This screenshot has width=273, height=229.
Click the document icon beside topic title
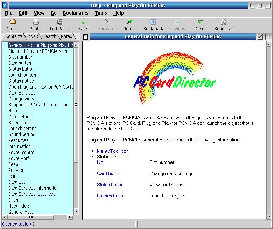click(85, 37)
